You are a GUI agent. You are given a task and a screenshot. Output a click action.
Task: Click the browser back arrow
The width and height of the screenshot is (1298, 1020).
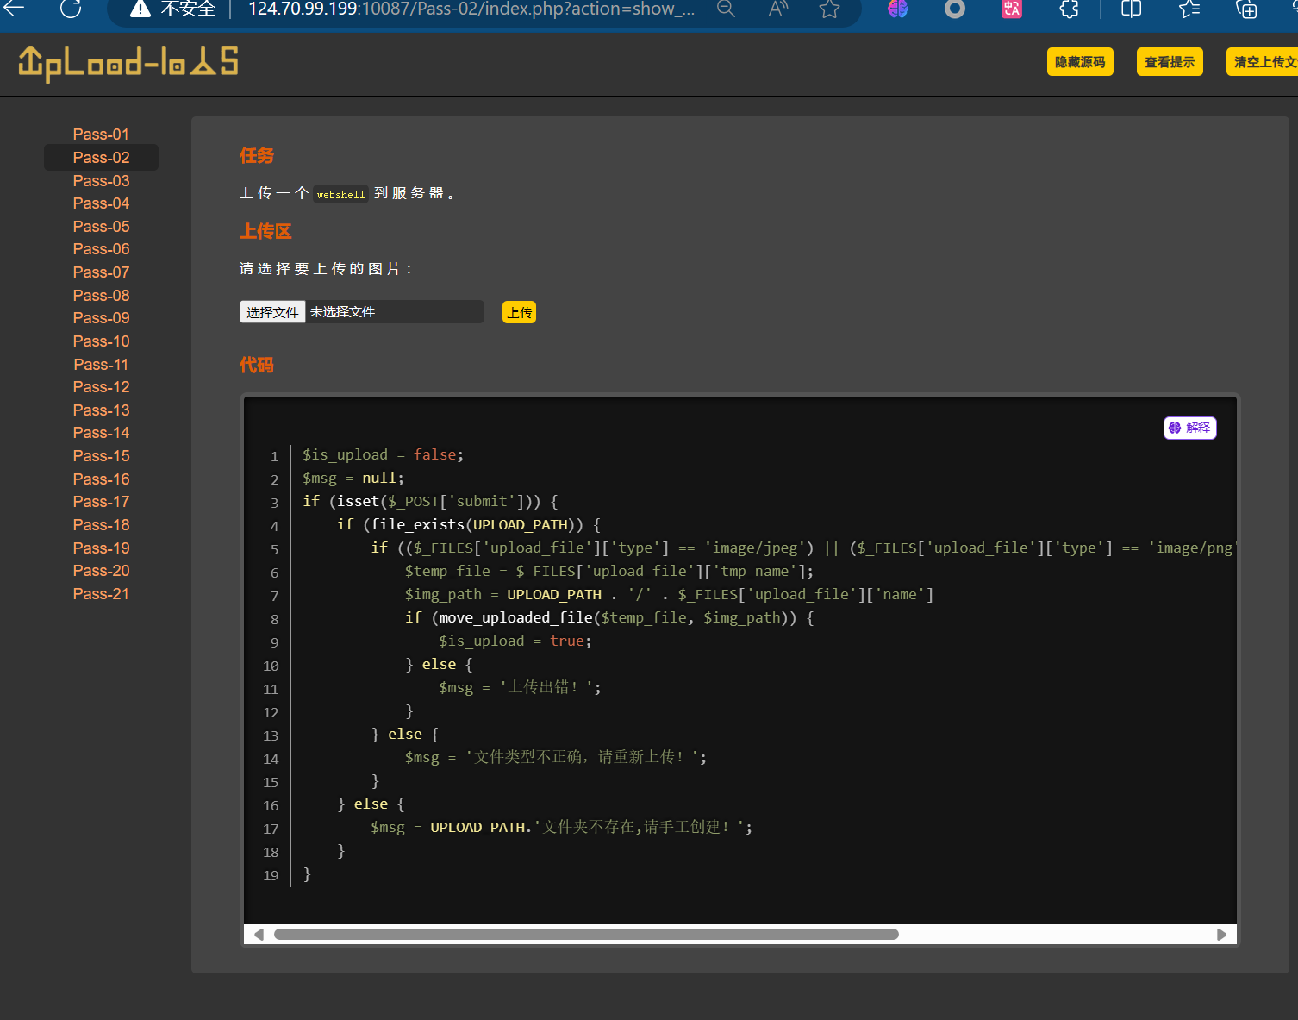pos(15,9)
